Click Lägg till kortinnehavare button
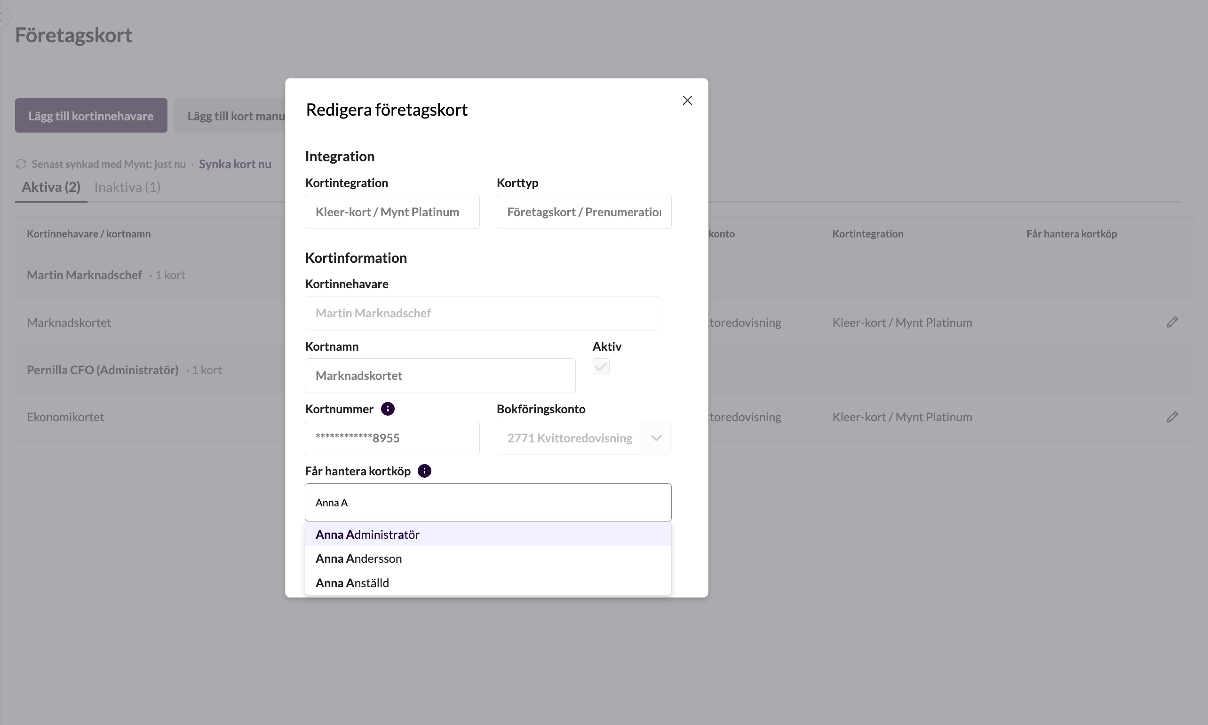This screenshot has width=1208, height=725. click(x=91, y=116)
